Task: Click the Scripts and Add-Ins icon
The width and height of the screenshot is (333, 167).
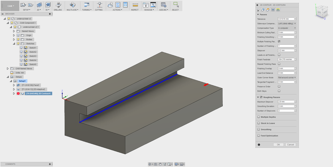Action: 163,5
